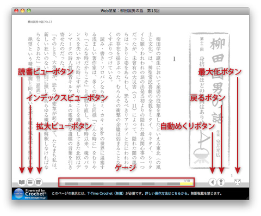Click the leftmost dark gray gauge segment

pyautogui.click(x=72, y=184)
